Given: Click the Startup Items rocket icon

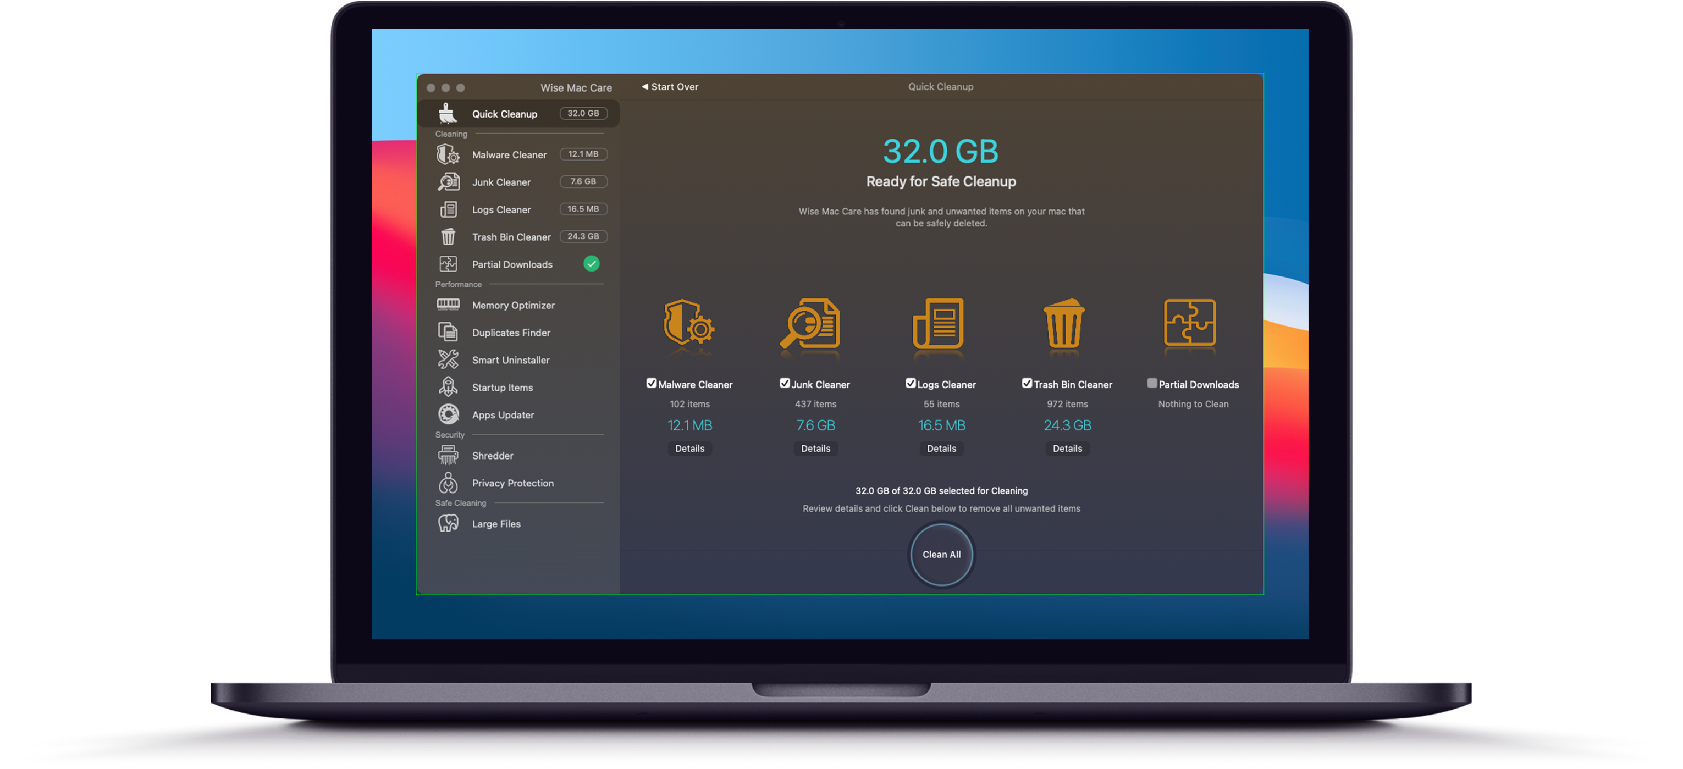Looking at the screenshot, I should (448, 387).
